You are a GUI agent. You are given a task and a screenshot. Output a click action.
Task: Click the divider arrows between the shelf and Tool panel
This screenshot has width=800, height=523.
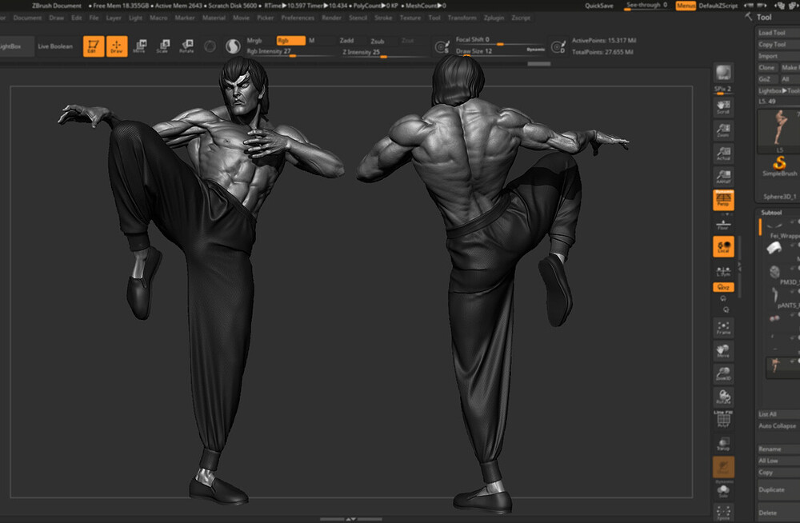point(739,267)
